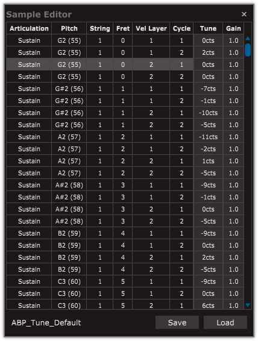Select the 6cts tune cell for C3

click(208, 305)
